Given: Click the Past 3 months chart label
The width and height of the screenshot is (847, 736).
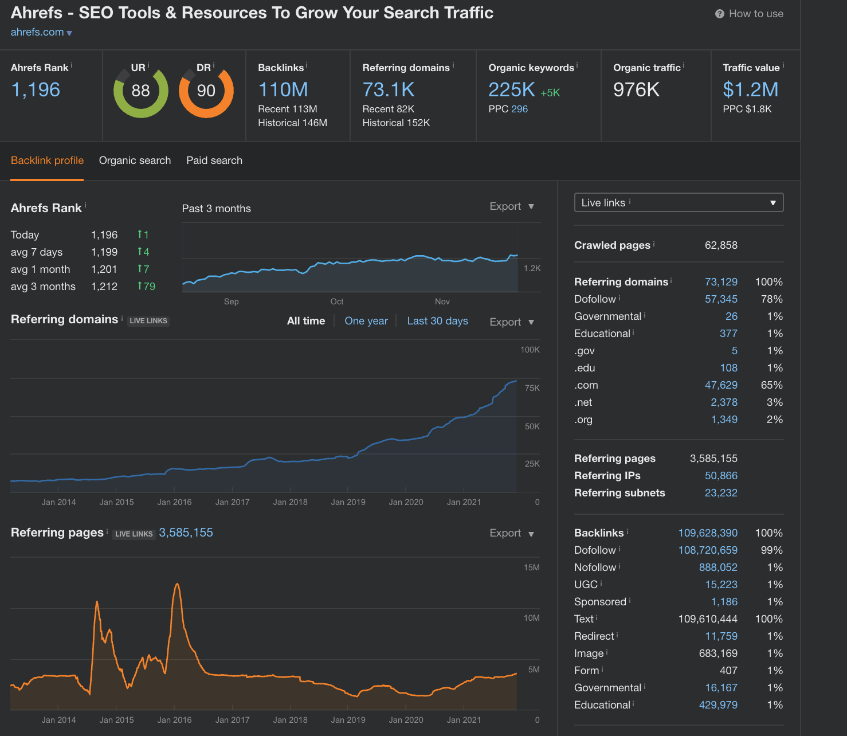Looking at the screenshot, I should tap(216, 209).
